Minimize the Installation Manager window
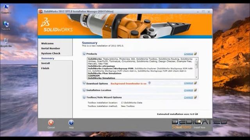The image size is (250, 140). point(198,12)
